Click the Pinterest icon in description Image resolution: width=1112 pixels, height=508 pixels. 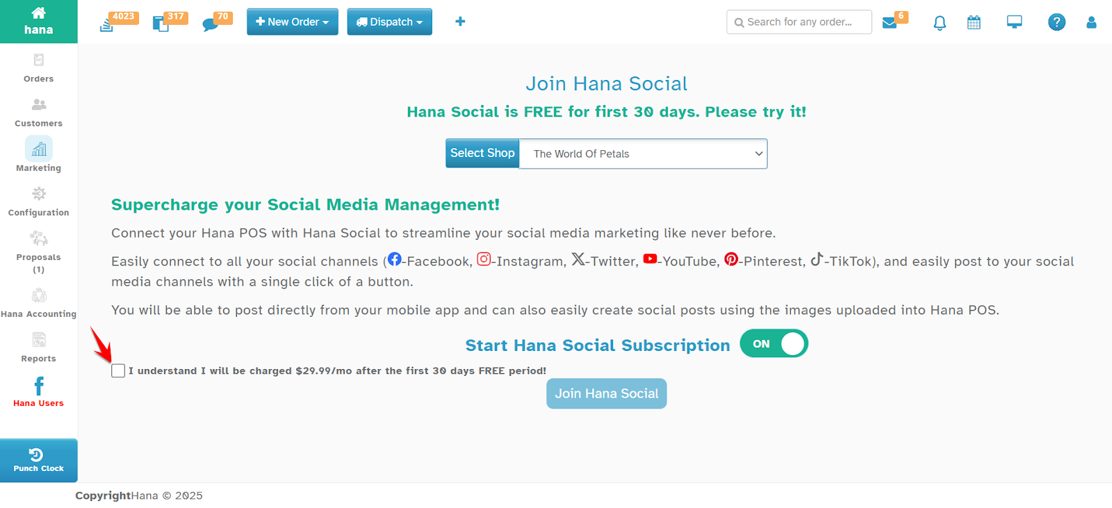coord(731,259)
